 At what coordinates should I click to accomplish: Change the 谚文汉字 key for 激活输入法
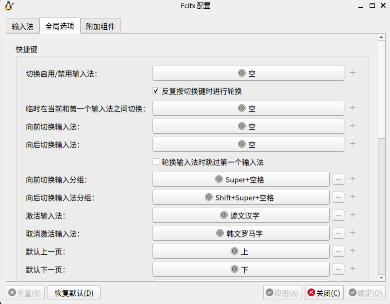241,215
